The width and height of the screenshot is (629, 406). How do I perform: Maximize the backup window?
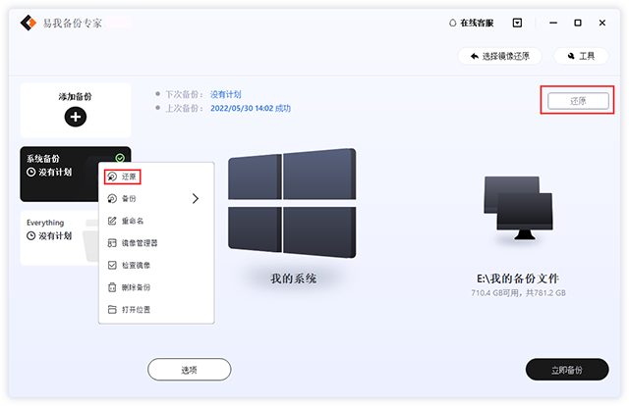pyautogui.click(x=578, y=23)
